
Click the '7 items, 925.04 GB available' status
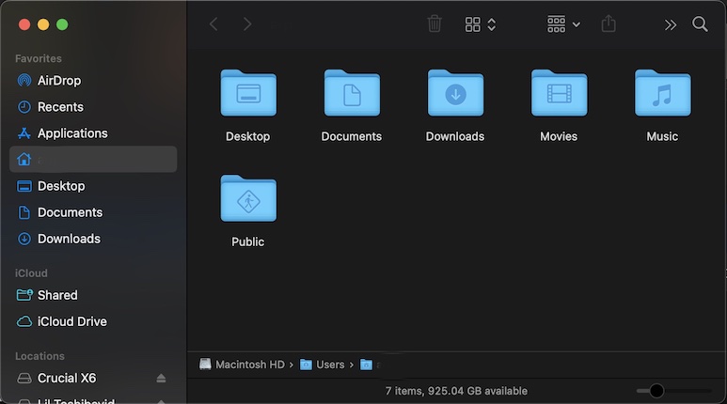pos(456,391)
